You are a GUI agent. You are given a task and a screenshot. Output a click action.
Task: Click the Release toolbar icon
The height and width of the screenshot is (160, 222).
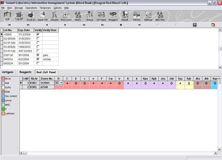point(148,16)
